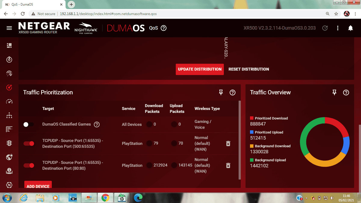Open help icon beside DumaOS Classified Games
Screen dimensions: 361x203
[97, 124]
